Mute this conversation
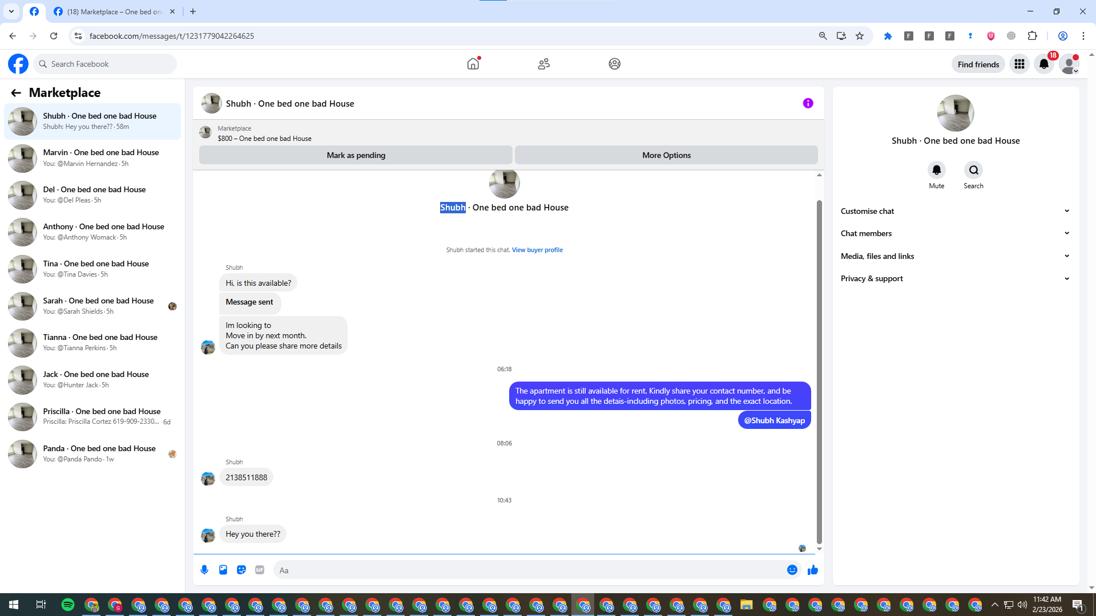 coord(936,170)
